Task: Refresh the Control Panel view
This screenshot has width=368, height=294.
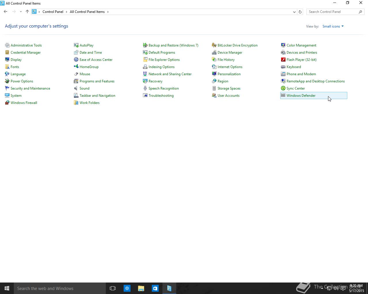Action: (x=300, y=12)
